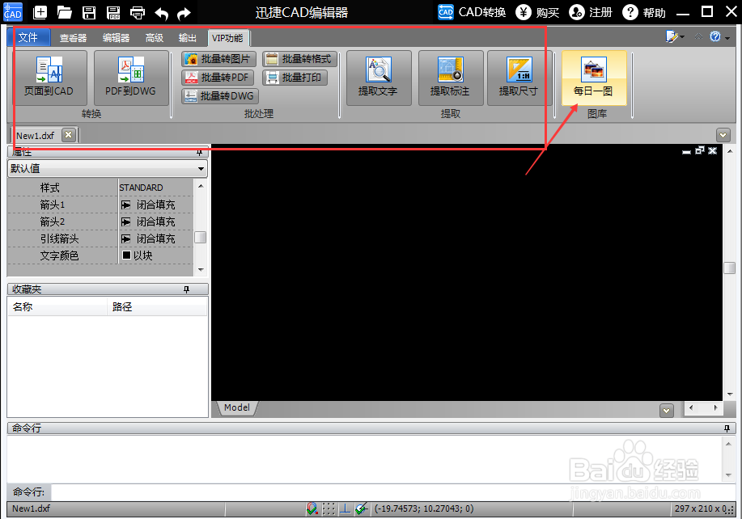This screenshot has height=519, width=742.
Task: Open a file with the folder icon
Action: pos(65,13)
